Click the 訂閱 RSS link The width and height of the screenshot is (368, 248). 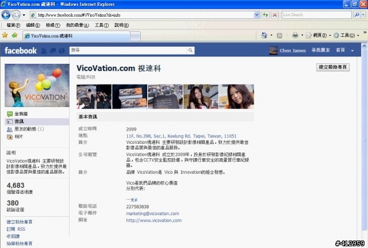16,229
